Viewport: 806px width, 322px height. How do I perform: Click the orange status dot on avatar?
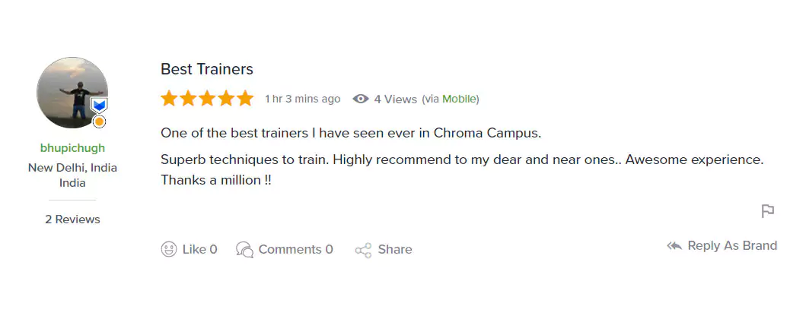tap(99, 122)
